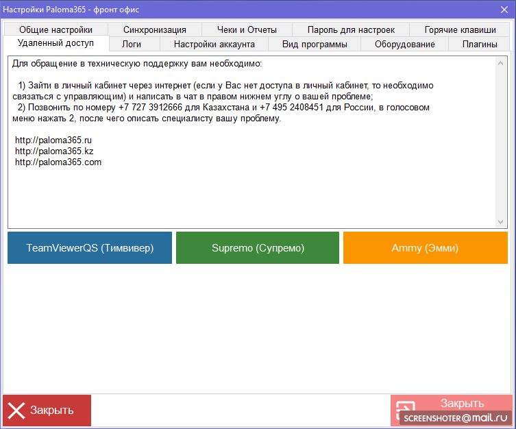Go to the Оборудование tab
The height and width of the screenshot is (429, 516).
coord(404,45)
